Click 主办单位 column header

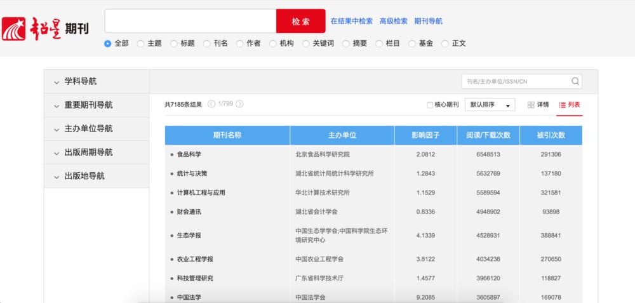click(x=342, y=135)
